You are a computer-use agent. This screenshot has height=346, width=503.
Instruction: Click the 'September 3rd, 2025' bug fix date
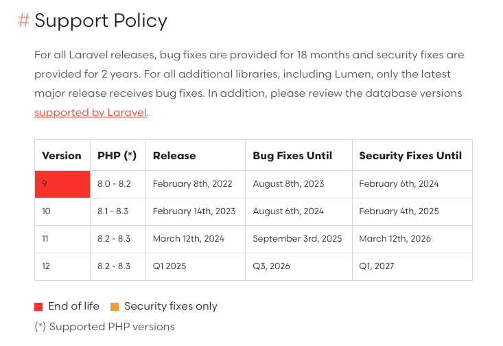pos(297,239)
